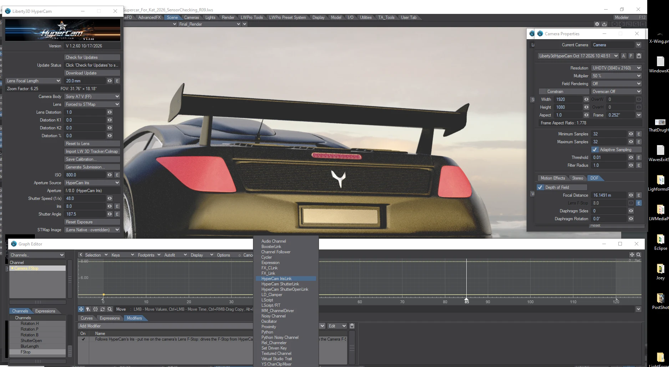Toggle the ISO envelope E button in HyperCam

pos(117,175)
